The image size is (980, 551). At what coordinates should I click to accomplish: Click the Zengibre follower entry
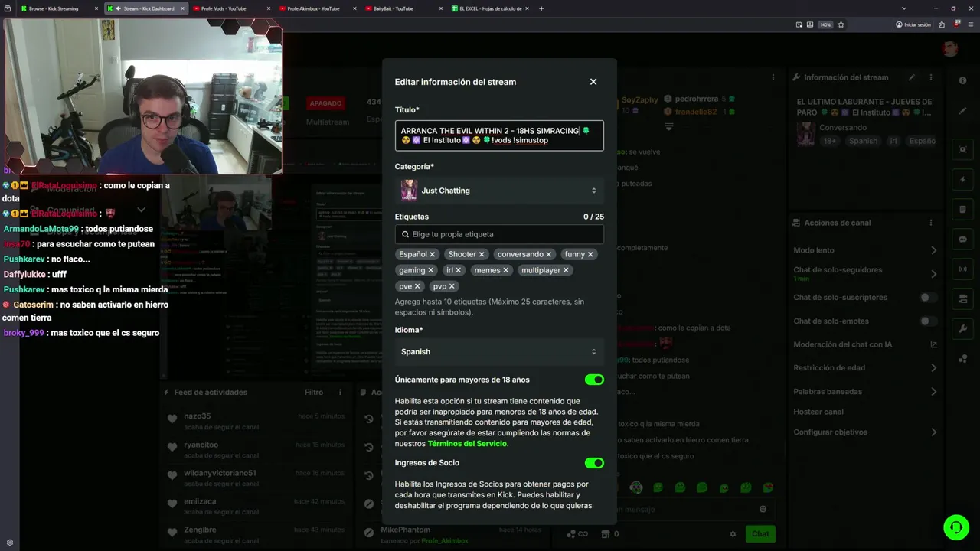[x=256, y=534]
